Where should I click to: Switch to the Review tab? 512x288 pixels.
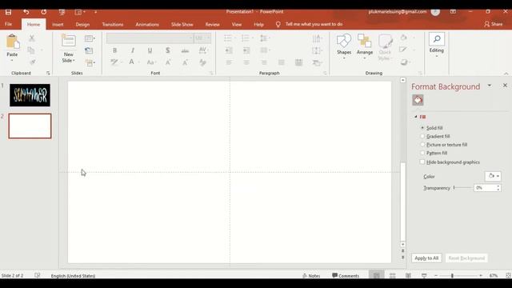click(x=212, y=25)
